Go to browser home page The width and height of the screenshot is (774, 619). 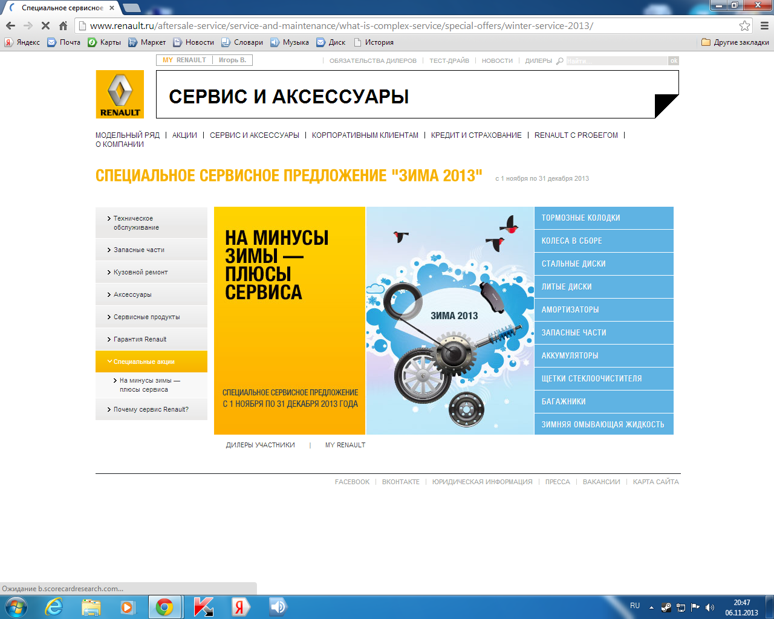pos(63,26)
